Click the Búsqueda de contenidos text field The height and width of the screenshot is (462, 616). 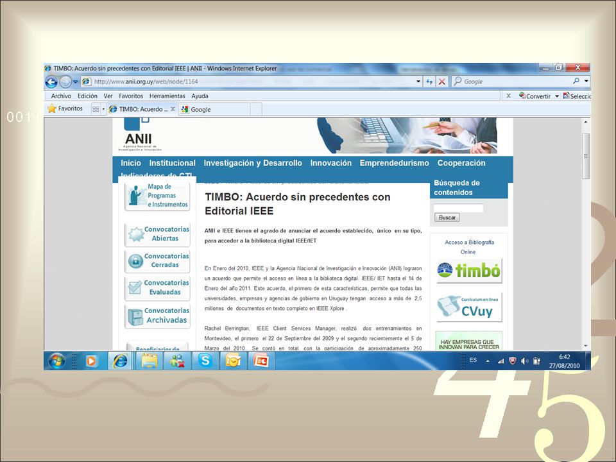(x=458, y=208)
